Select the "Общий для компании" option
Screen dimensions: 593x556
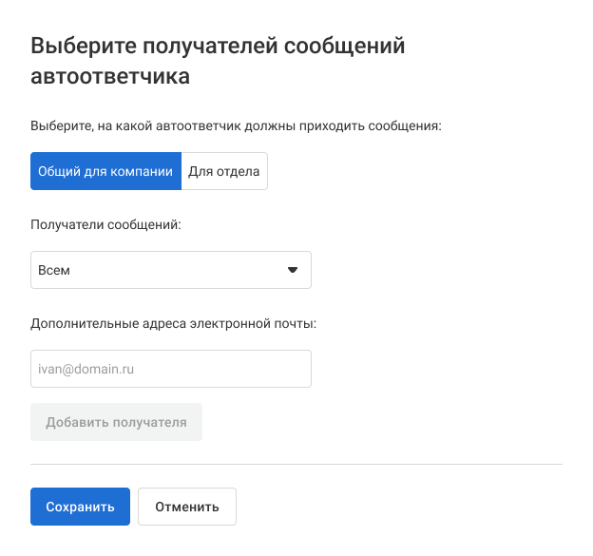pyautogui.click(x=105, y=171)
